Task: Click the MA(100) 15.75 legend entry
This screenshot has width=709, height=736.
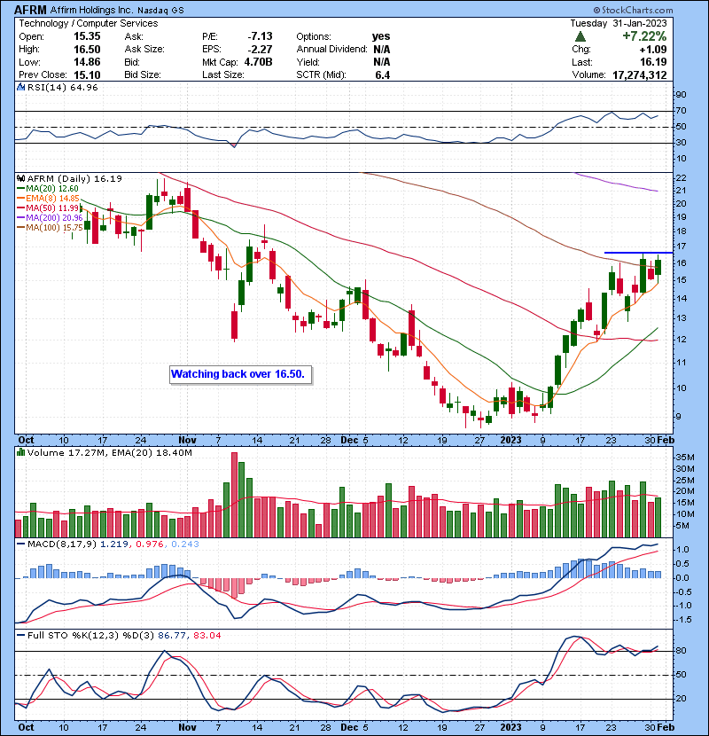Action: (x=50, y=228)
